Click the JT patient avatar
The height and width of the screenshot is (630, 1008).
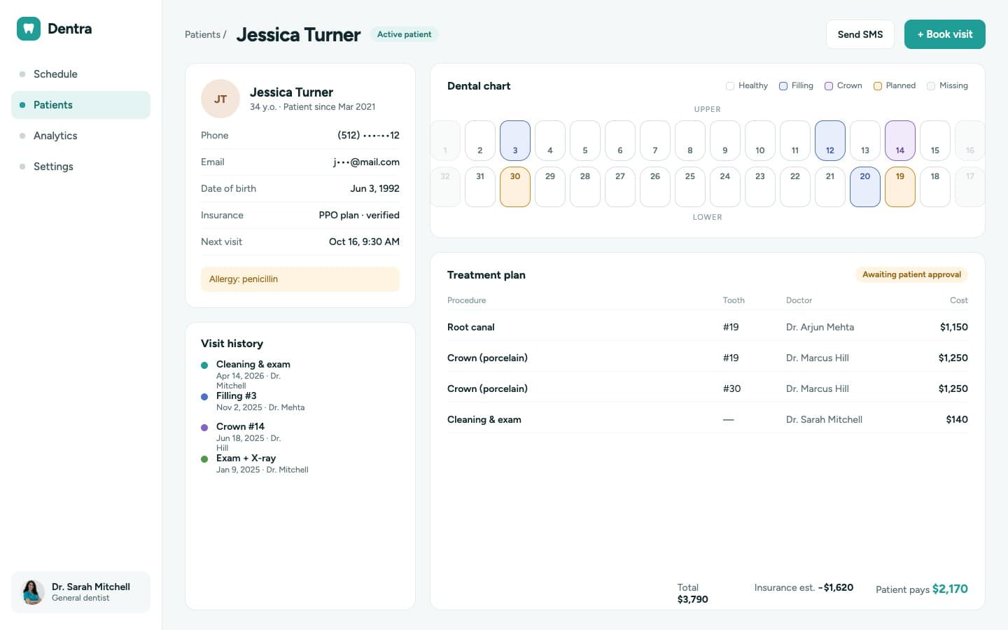click(x=220, y=99)
